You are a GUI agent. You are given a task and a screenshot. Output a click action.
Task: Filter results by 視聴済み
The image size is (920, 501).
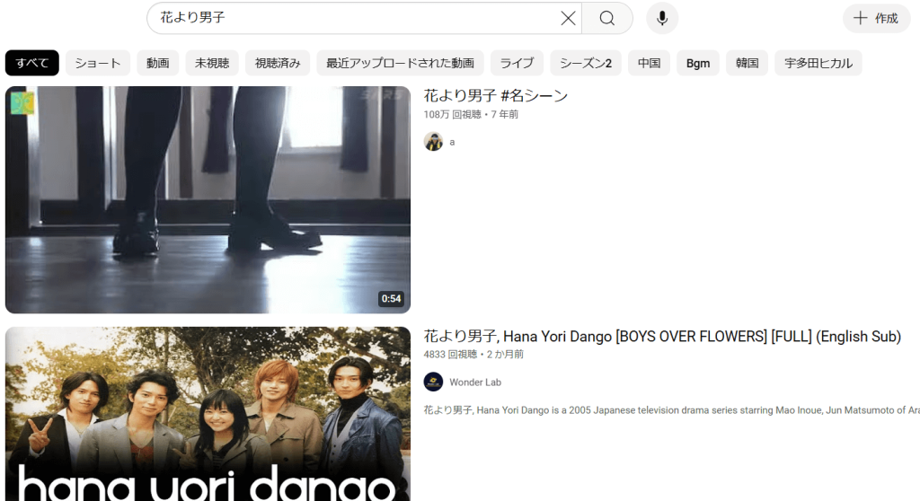tap(278, 63)
